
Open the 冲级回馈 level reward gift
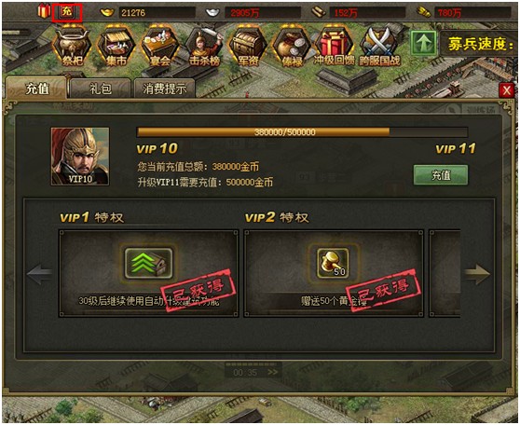(335, 46)
